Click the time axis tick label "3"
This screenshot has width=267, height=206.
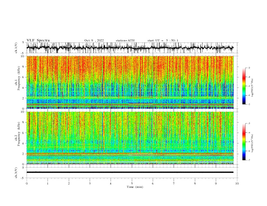click(x=90, y=183)
